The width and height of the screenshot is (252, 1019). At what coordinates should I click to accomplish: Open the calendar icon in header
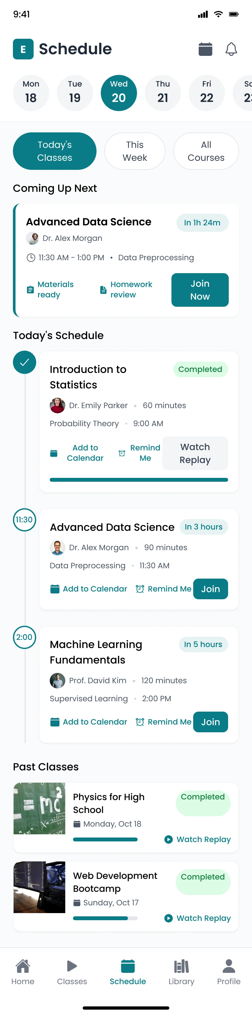coord(205,49)
